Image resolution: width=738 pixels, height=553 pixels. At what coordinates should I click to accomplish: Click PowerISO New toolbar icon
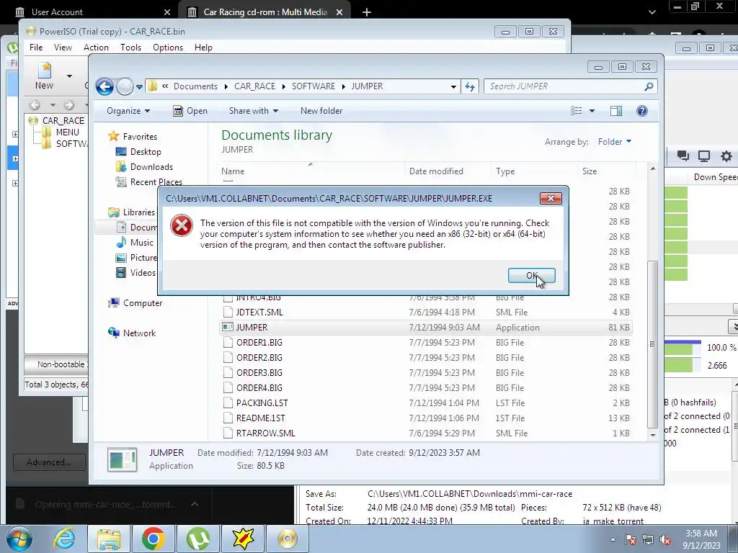coord(44,76)
